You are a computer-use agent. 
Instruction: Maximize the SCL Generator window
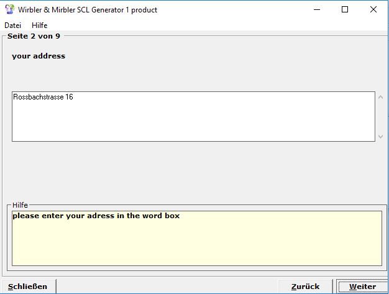coord(345,9)
